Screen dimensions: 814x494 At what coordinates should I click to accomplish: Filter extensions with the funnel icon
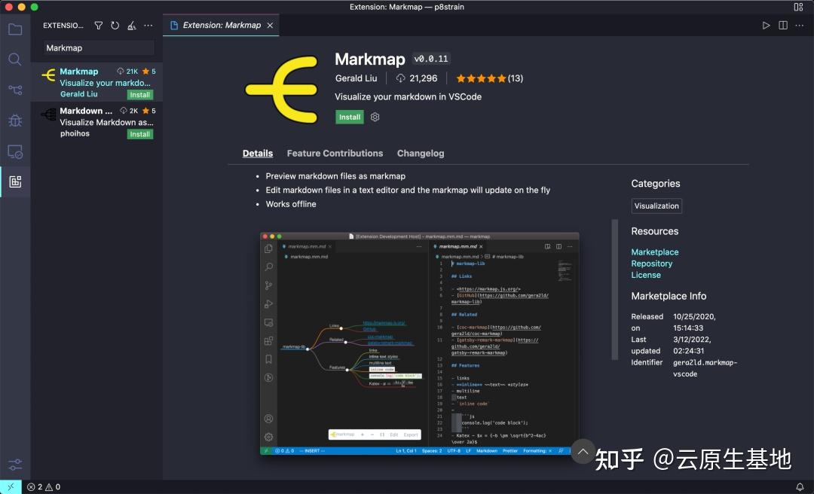(98, 25)
